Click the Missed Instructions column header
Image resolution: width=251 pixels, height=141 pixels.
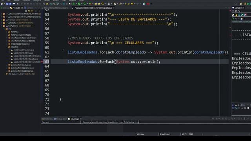(115, 122)
